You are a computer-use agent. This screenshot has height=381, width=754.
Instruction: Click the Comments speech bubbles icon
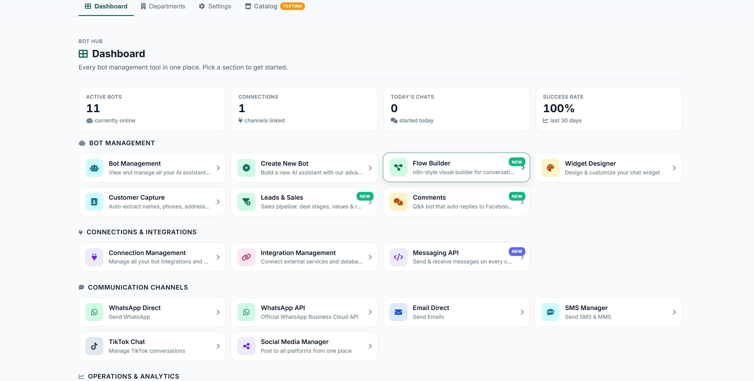(x=398, y=202)
